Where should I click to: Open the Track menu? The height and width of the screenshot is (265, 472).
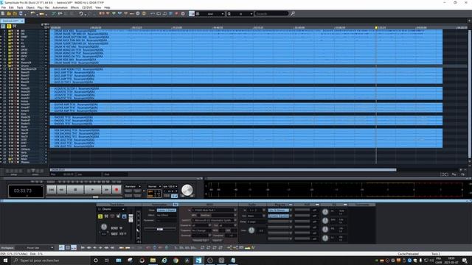point(20,7)
